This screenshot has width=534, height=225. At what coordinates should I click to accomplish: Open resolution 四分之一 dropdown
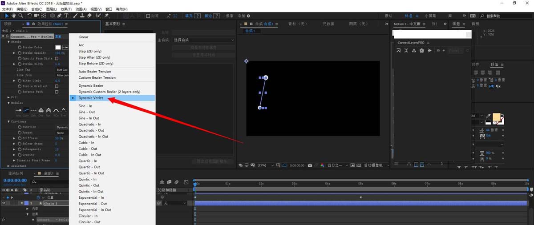tap(337, 165)
